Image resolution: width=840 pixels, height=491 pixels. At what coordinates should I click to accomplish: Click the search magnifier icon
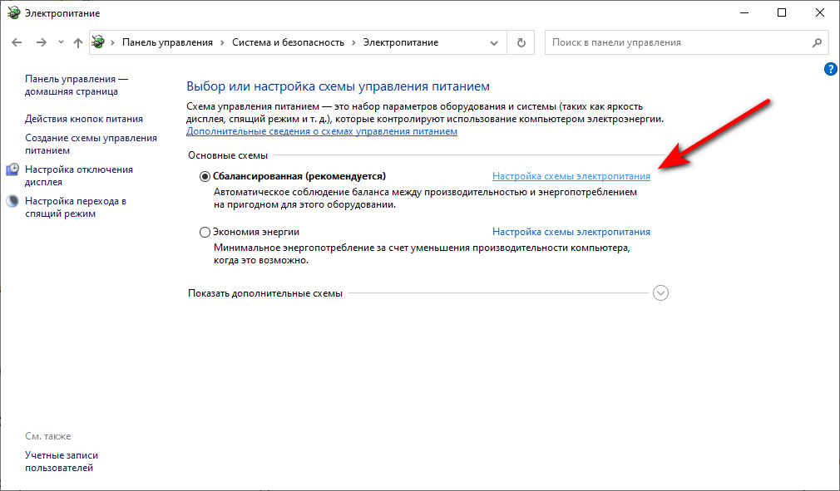point(817,43)
